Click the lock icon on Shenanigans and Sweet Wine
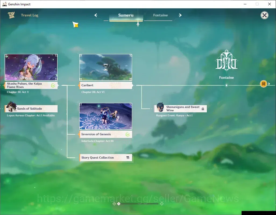Image resolution: width=276 pixels, height=215 pixels. (x=203, y=109)
